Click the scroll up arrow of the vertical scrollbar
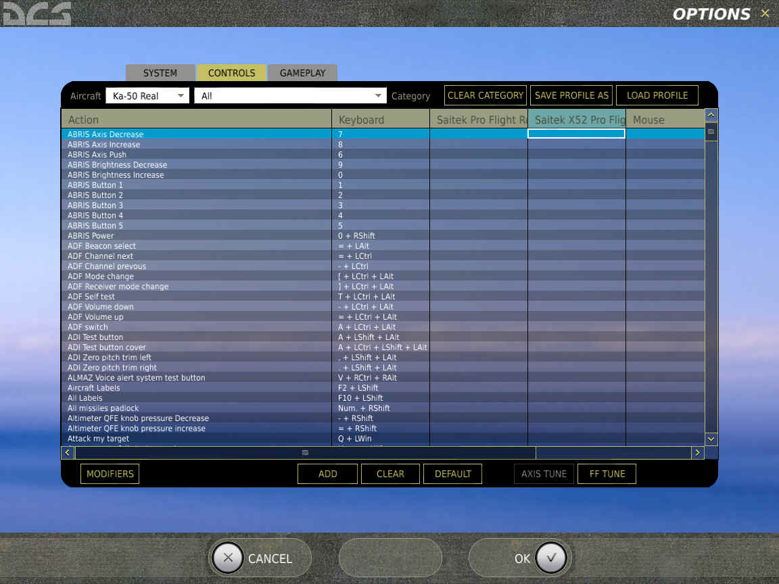 [711, 115]
